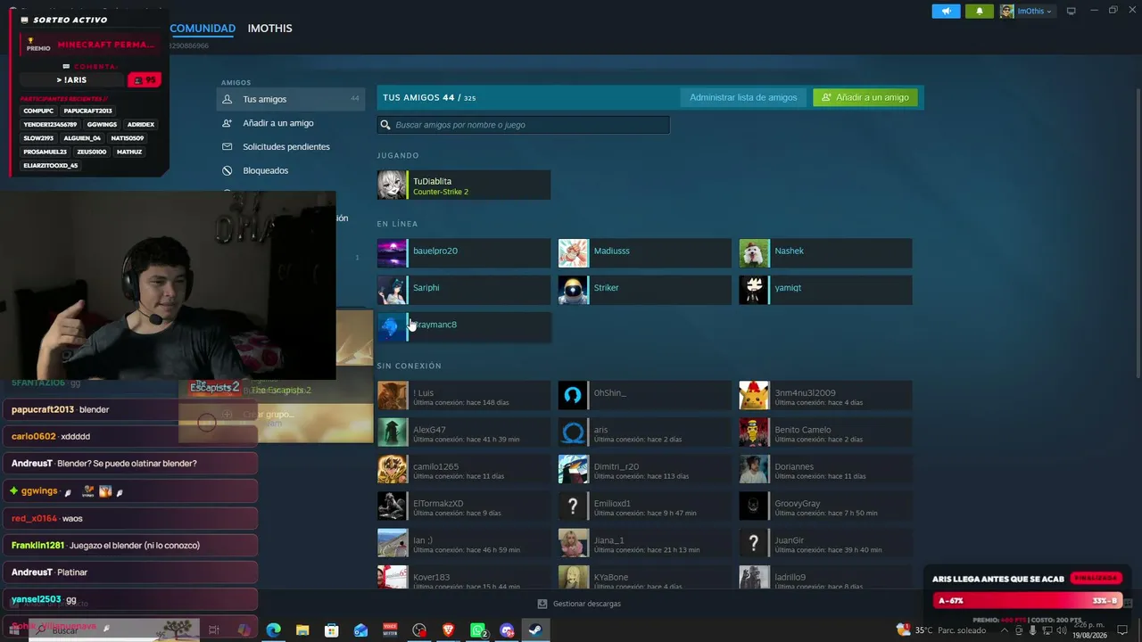Screen dimensions: 1142x642
Task: Open offline friend Jiana_1
Action: (644, 543)
